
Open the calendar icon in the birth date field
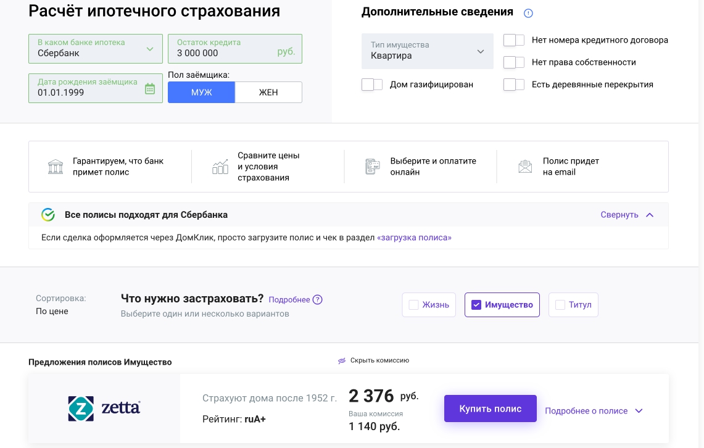(150, 89)
